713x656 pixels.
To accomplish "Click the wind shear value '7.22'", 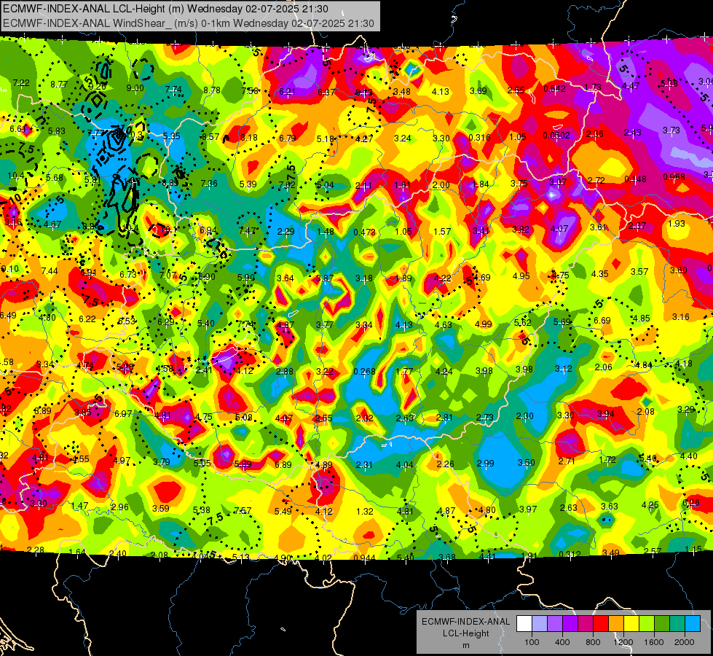I will [x=21, y=83].
